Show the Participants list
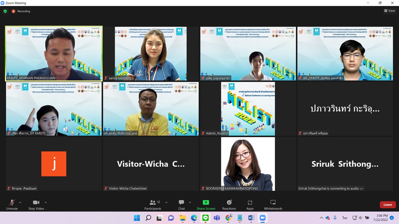The image size is (399, 224). tap(153, 205)
